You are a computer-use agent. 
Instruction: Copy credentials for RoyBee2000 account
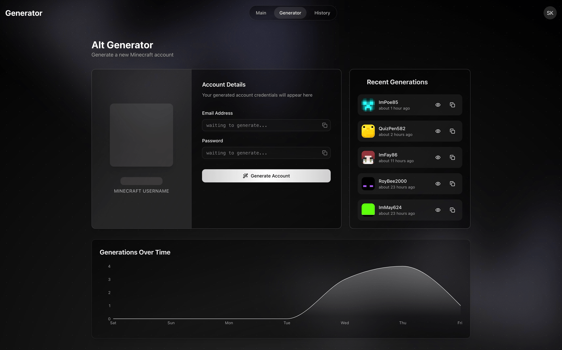coord(452,183)
